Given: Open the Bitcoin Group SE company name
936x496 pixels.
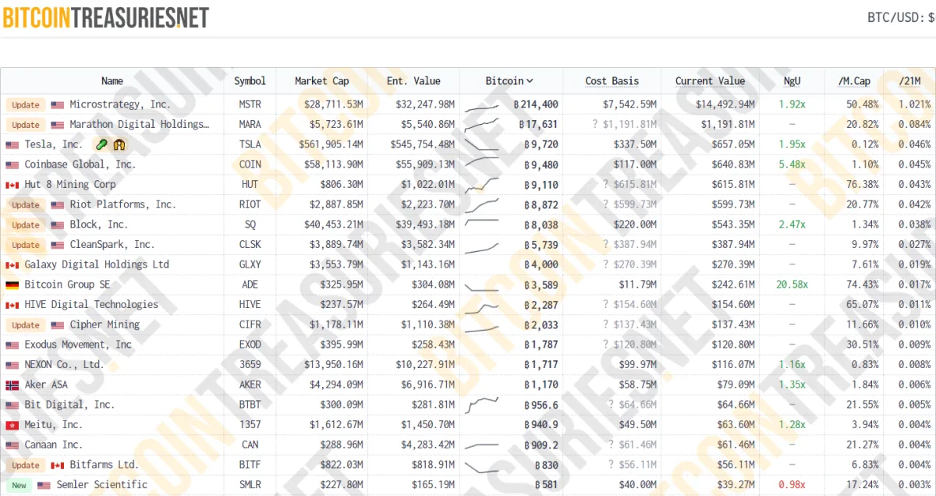Looking at the screenshot, I should [68, 285].
